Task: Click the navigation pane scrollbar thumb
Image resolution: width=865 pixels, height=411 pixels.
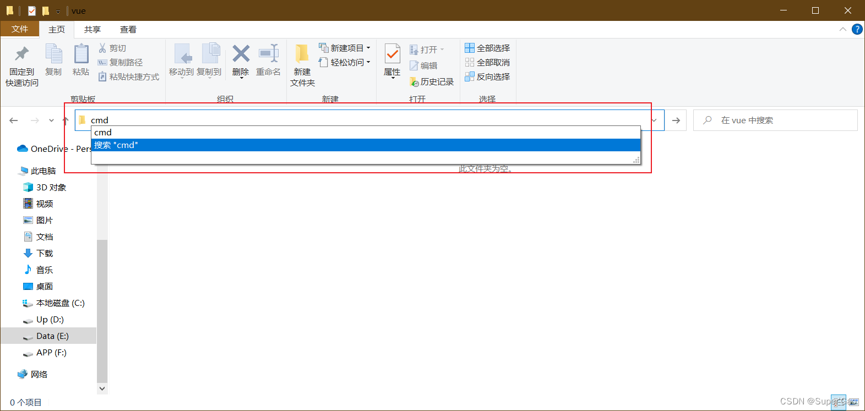Action: coord(102,311)
